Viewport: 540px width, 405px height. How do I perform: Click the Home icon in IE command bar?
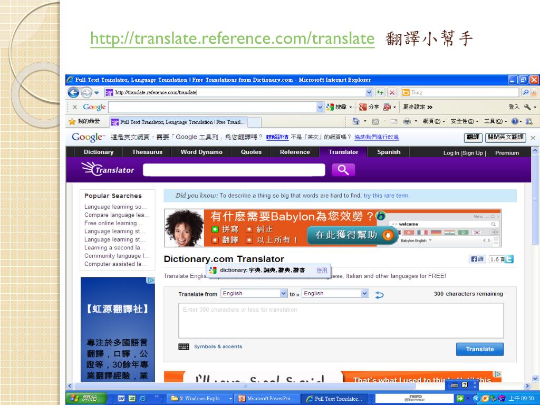tap(356, 121)
